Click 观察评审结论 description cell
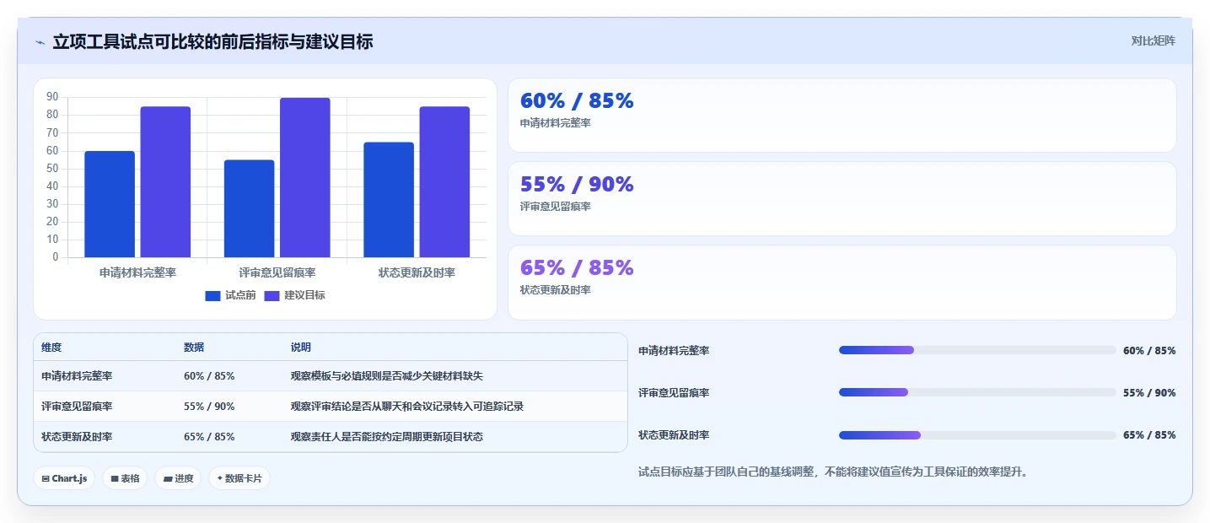 pyautogui.click(x=407, y=407)
